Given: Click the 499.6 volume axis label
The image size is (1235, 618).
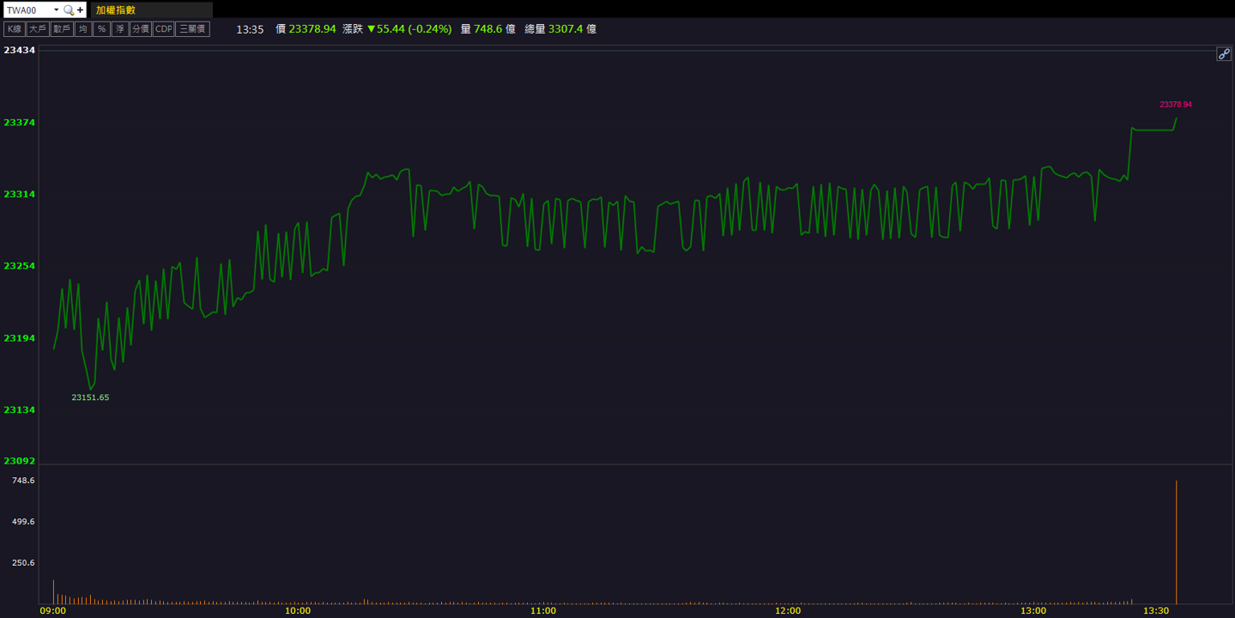Looking at the screenshot, I should (23, 522).
